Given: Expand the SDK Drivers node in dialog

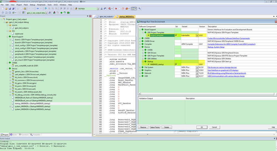Looking at the screenshot, I should click(x=143, y=53).
